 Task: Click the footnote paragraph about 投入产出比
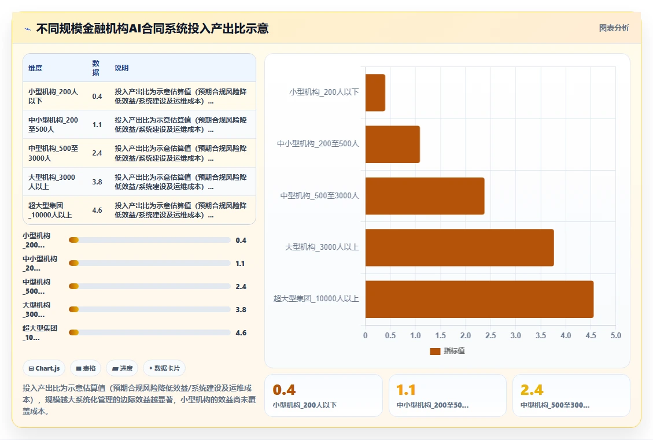[139, 400]
